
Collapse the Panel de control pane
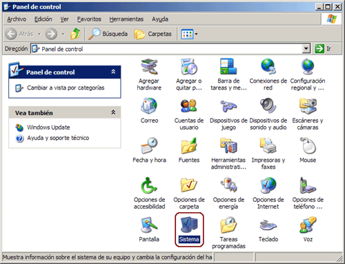pyautogui.click(x=113, y=72)
